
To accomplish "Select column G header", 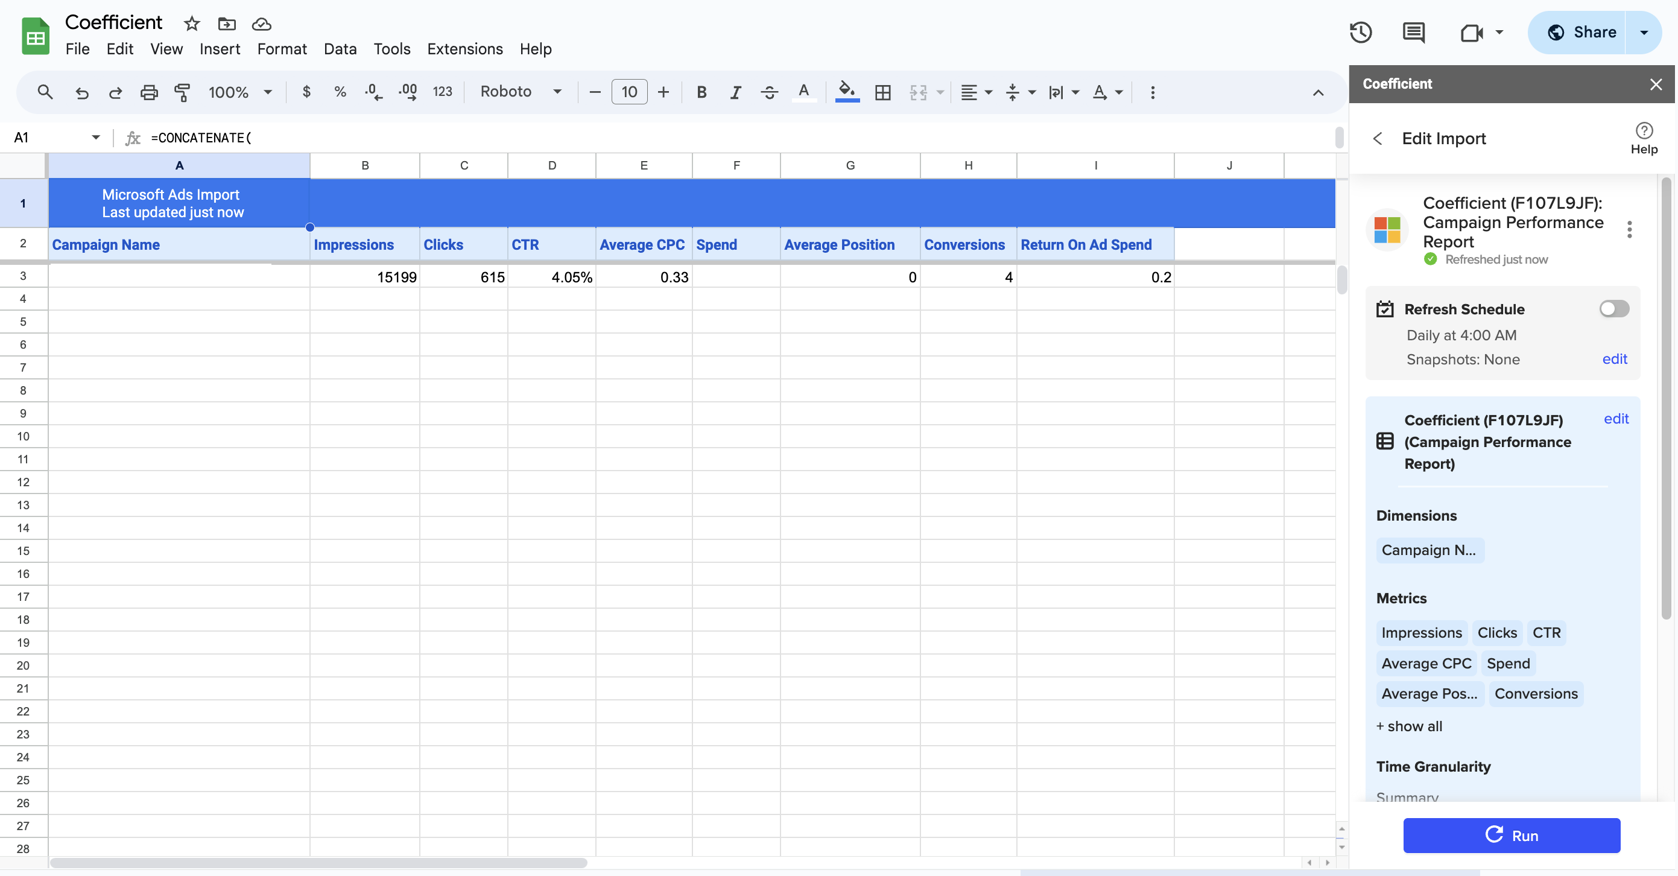I will 849,165.
